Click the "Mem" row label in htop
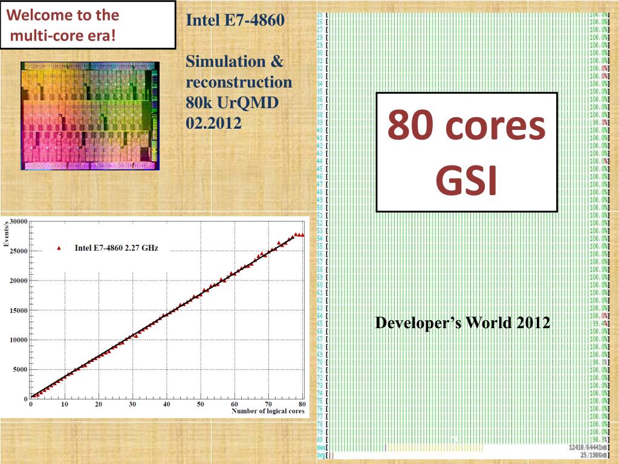 [x=321, y=448]
